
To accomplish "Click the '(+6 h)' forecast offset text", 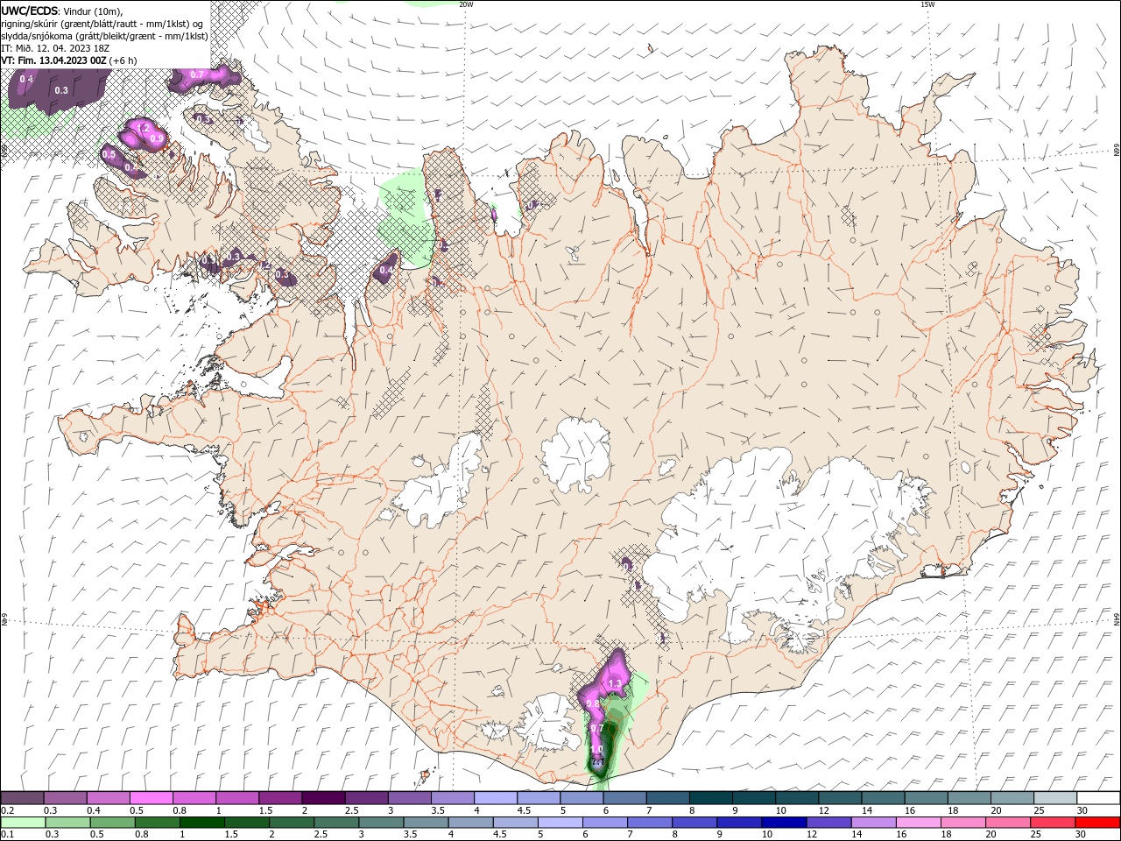I will click(123, 60).
